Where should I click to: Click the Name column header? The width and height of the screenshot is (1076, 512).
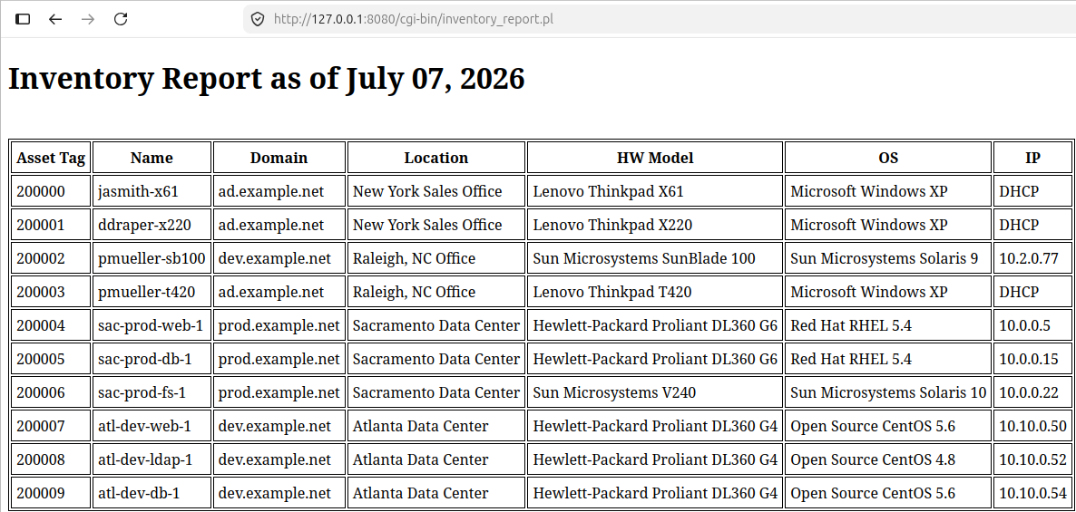click(x=152, y=158)
